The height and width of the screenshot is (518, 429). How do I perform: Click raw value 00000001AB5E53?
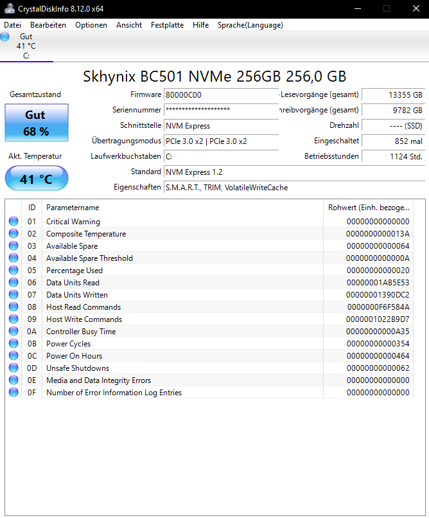coord(378,282)
